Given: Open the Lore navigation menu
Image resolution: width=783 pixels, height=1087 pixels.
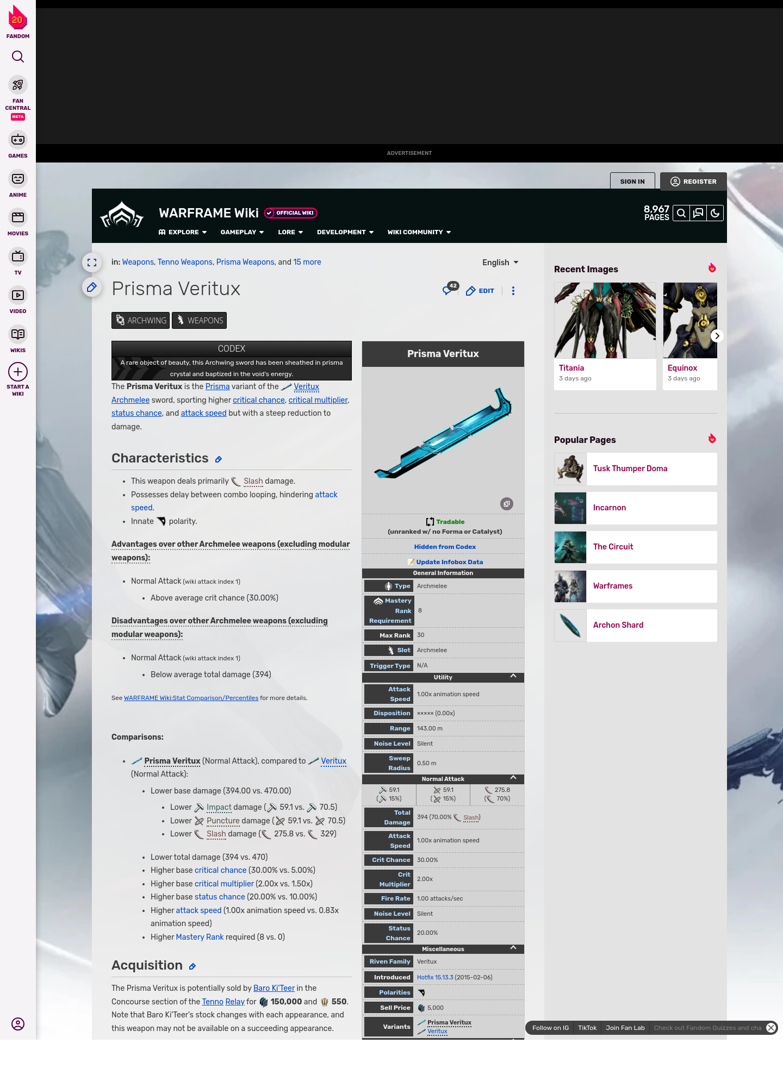Looking at the screenshot, I should coord(290,232).
